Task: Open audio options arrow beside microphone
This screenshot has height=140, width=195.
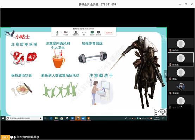Action: tap(61, 32)
